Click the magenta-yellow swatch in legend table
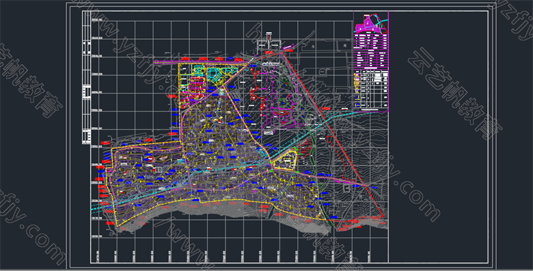The width and height of the screenshot is (533, 271). coord(357,75)
